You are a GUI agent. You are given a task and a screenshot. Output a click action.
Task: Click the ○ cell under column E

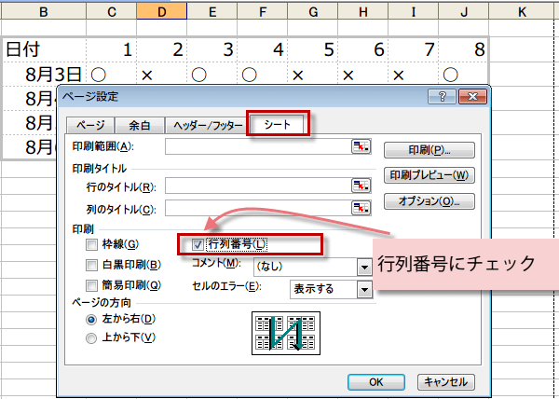click(x=212, y=74)
